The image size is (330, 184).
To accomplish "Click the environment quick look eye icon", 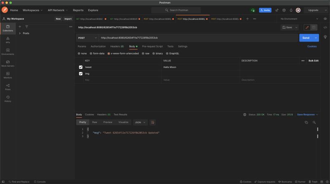I will [325, 19].
